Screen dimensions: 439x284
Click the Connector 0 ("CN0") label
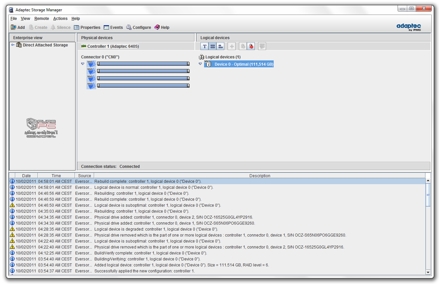coord(100,57)
